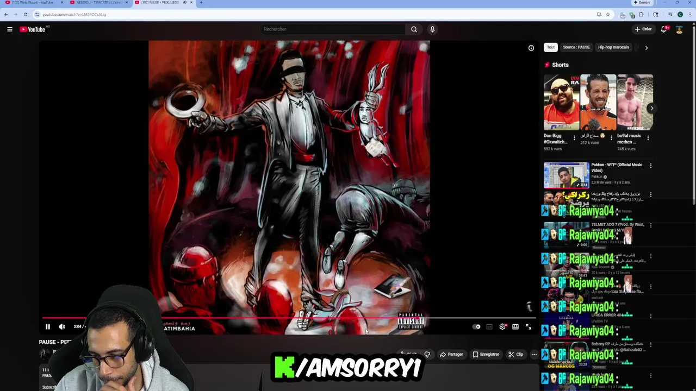Show more Shorts with next arrow
Viewport: 696px width, 391px height.
(651, 108)
